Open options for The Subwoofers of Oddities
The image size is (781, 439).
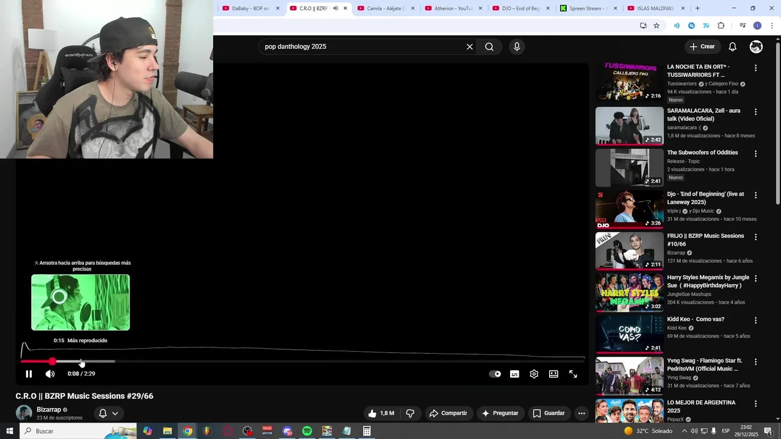point(755,154)
